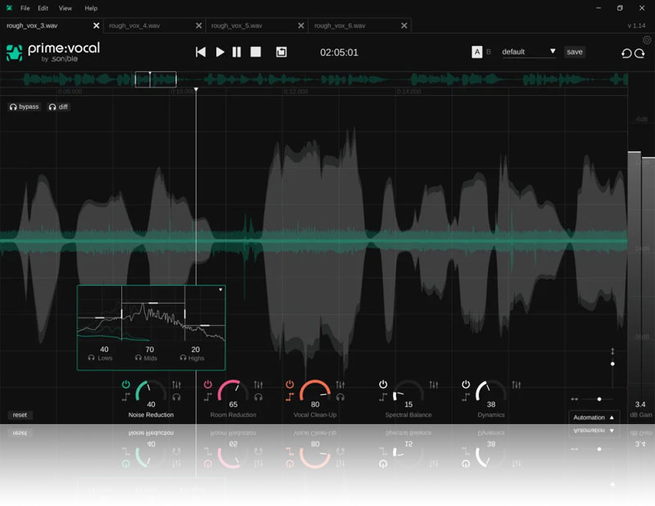Open settings with the gear icon
This screenshot has height=506, width=655.
click(647, 39)
